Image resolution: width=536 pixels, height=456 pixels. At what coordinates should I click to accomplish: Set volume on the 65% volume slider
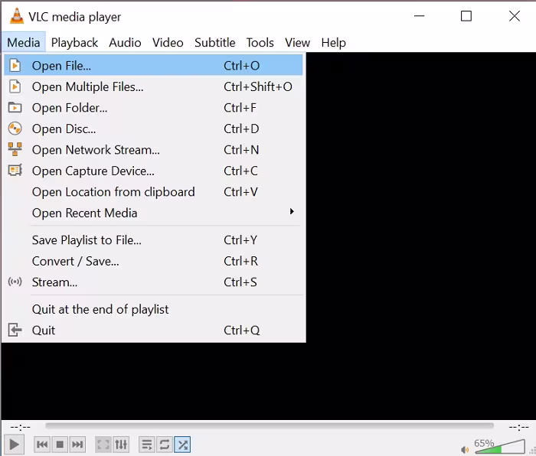500,446
